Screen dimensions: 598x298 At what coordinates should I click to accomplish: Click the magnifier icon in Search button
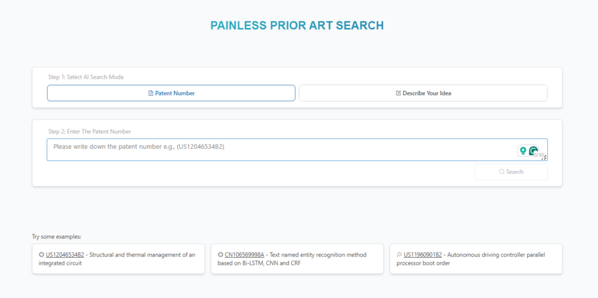pyautogui.click(x=502, y=172)
